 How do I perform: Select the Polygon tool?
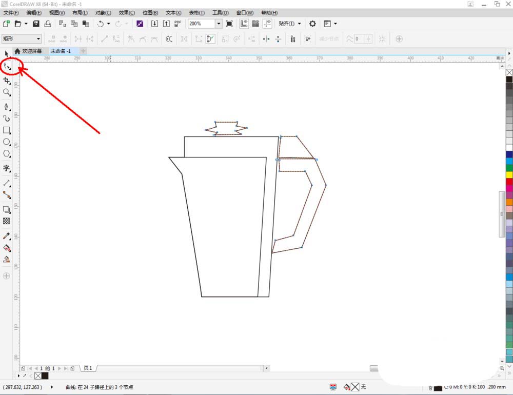[x=7, y=153]
